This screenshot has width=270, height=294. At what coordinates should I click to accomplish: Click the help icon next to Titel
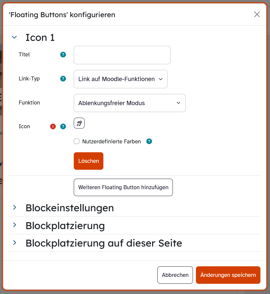coord(63,55)
